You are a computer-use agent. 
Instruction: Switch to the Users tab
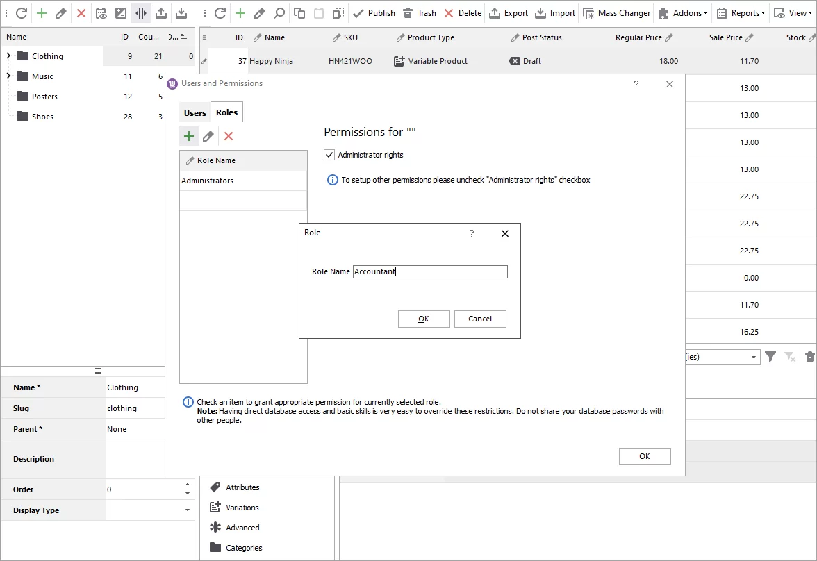pos(195,112)
